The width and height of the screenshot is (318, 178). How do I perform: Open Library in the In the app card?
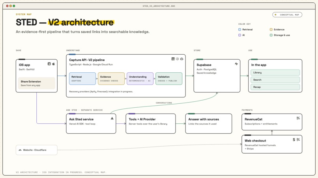click(275, 73)
